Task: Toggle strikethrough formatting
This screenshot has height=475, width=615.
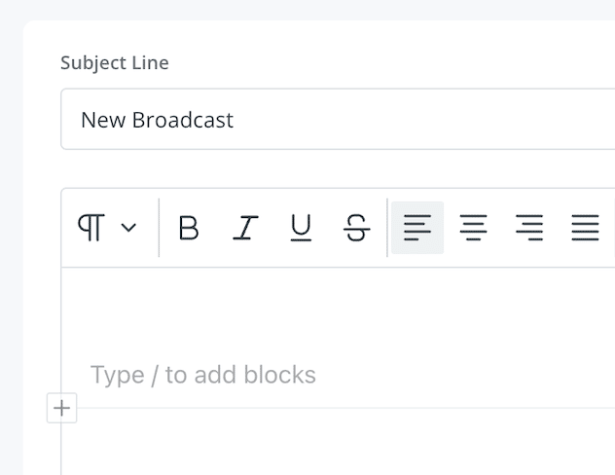Action: click(x=356, y=228)
